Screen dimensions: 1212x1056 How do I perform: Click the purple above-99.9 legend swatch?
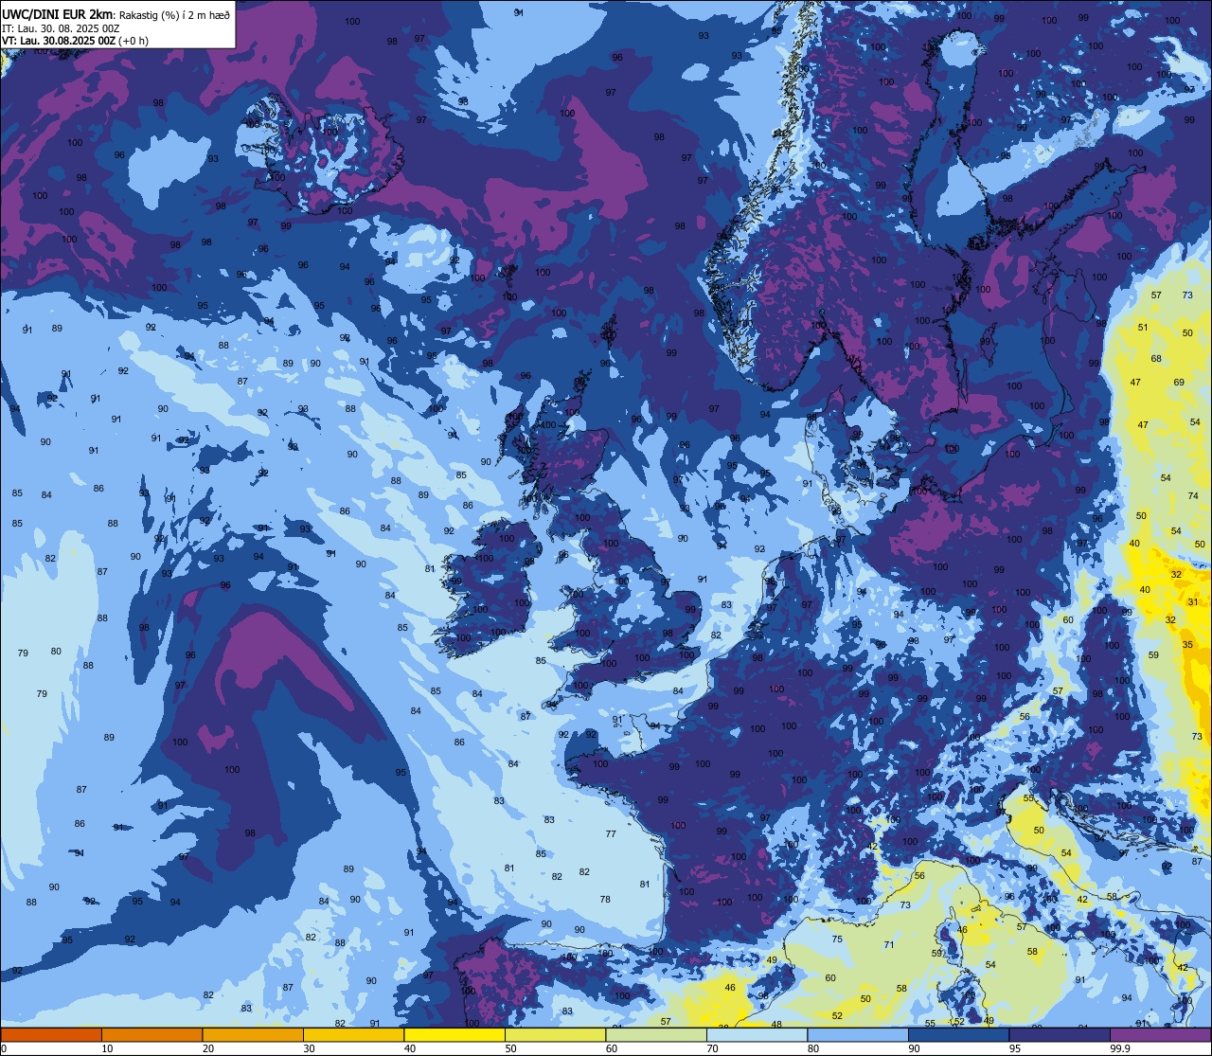coord(1160,1034)
